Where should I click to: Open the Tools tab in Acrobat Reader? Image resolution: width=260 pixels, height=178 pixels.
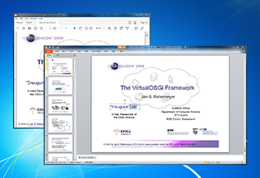pos(29,22)
